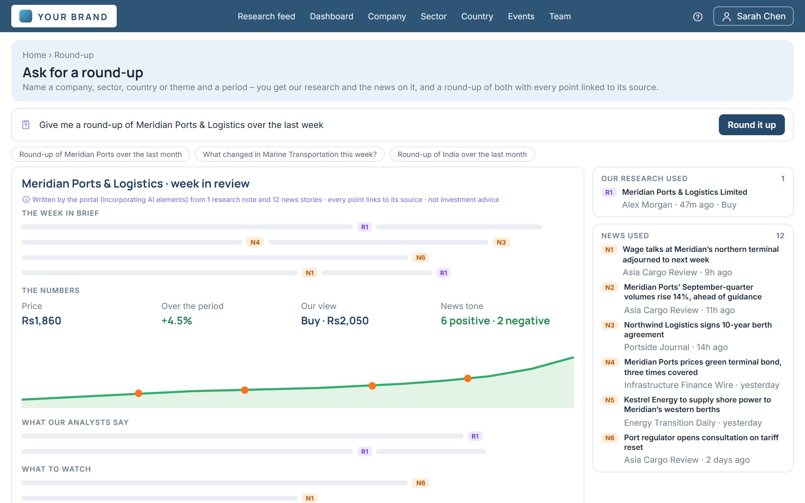The image size is (805, 503).
Task: Open the Team nav item
Action: [560, 16]
